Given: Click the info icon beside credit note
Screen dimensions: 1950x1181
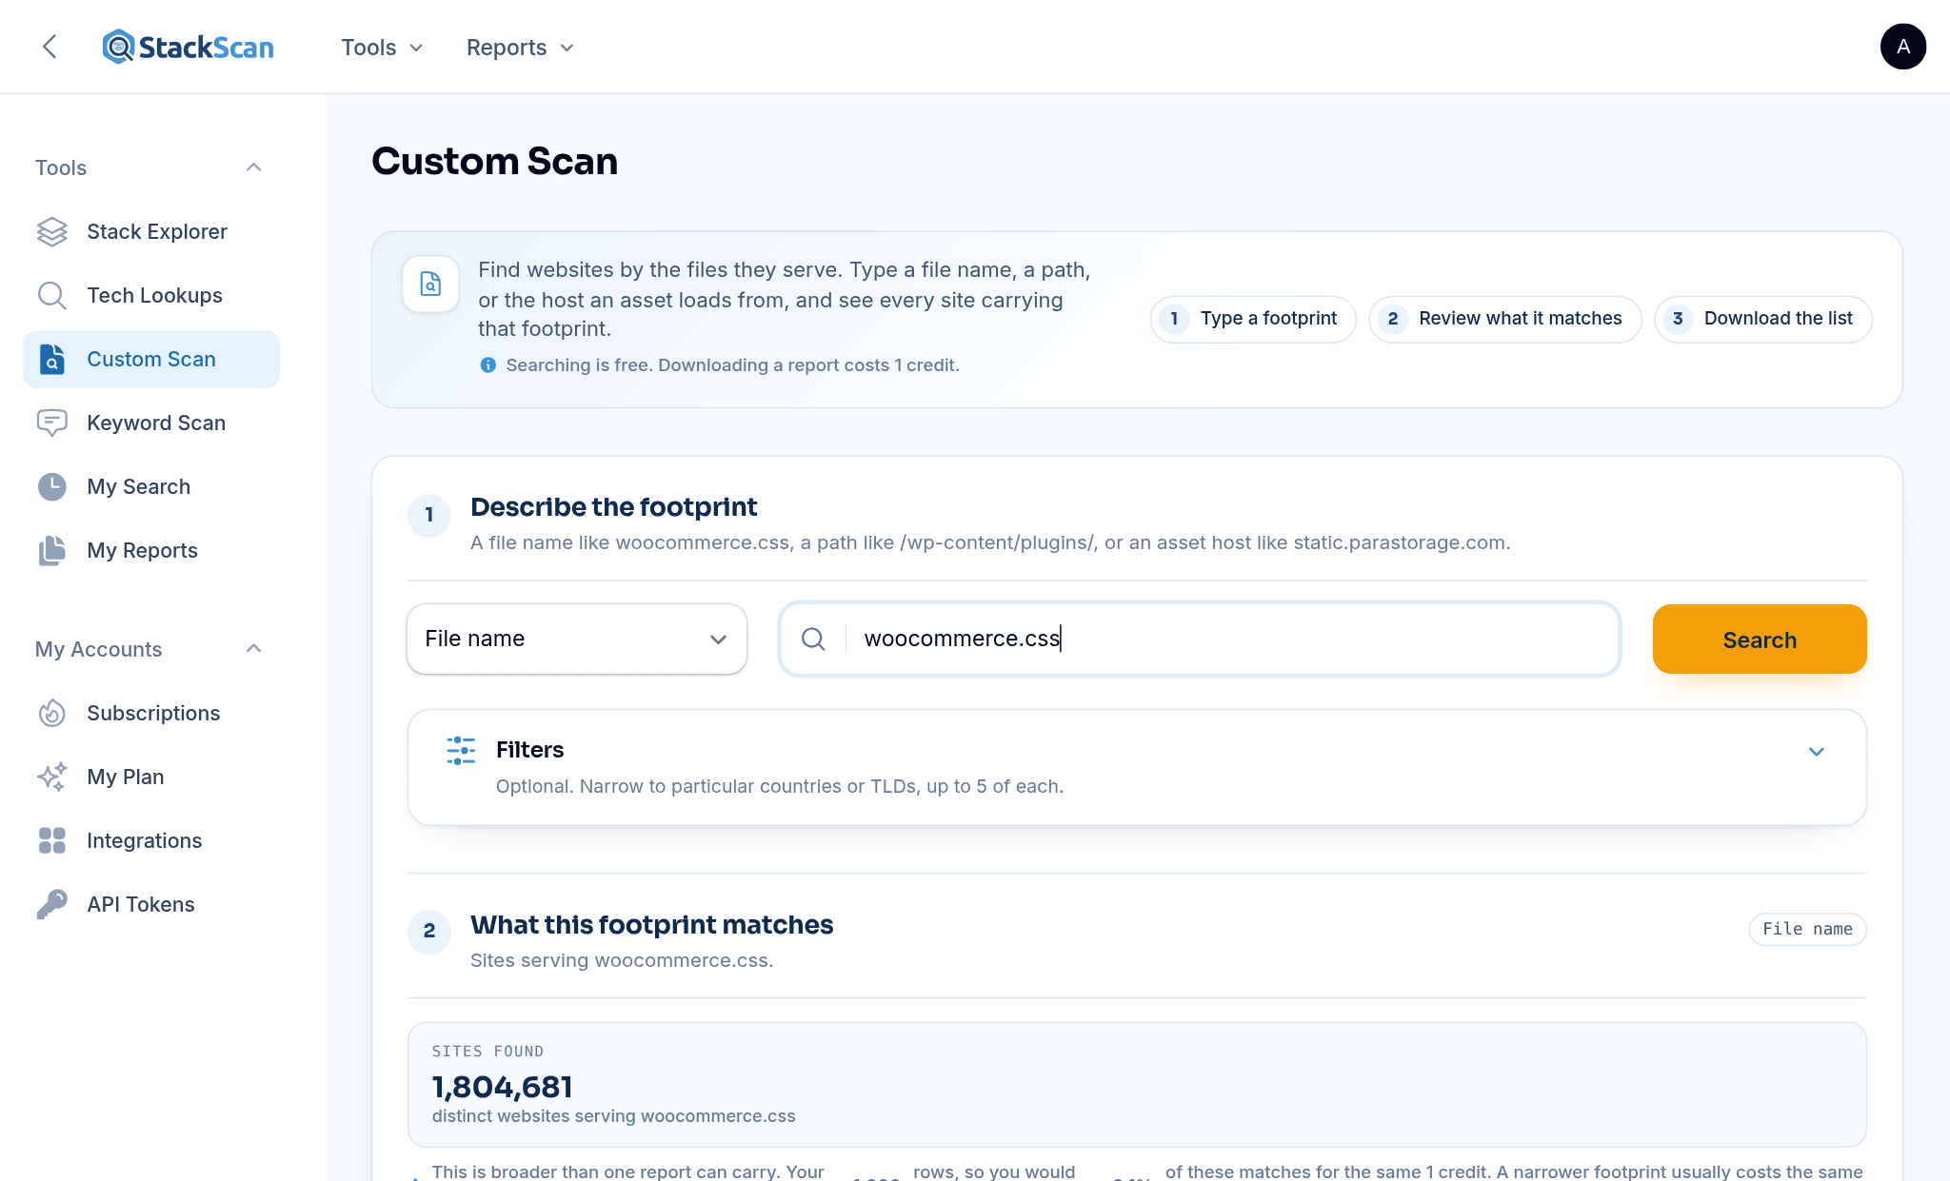Looking at the screenshot, I should coord(487,365).
